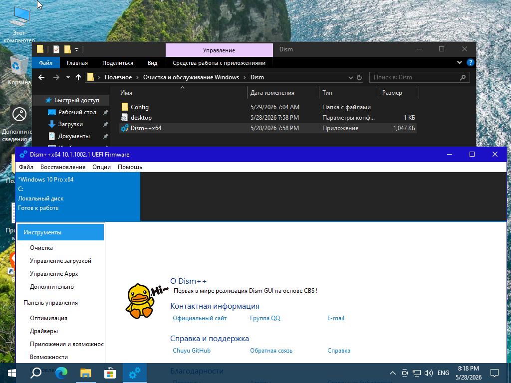Click Explorer quick access properties icon
511x383 pixels.
(56, 49)
